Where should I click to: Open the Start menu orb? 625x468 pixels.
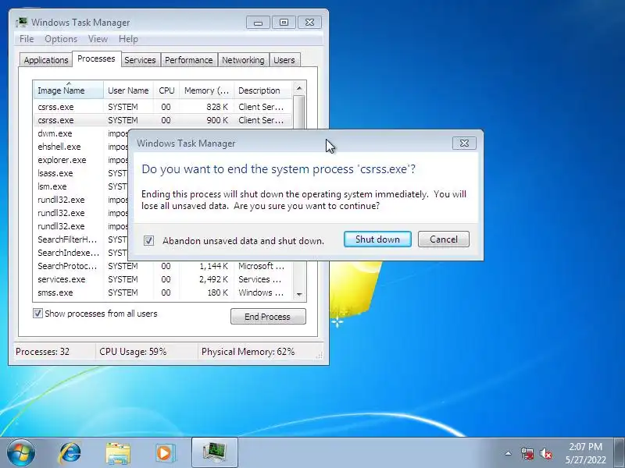(x=21, y=453)
